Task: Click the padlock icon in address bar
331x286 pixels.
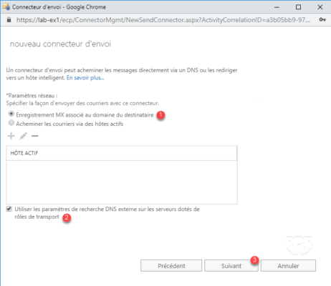Action: [9, 20]
